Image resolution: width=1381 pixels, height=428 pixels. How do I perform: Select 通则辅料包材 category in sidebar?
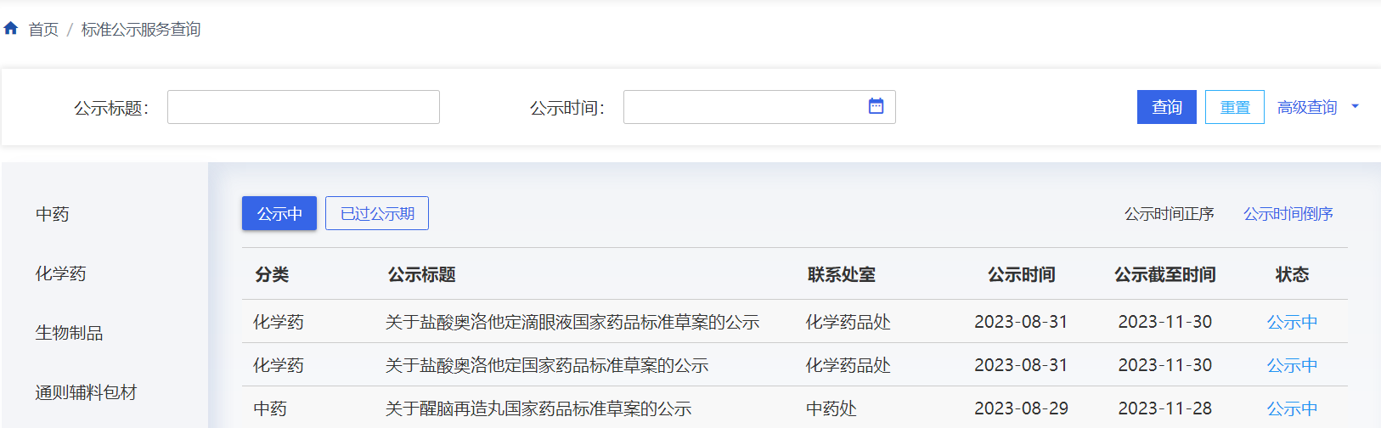pyautogui.click(x=86, y=392)
